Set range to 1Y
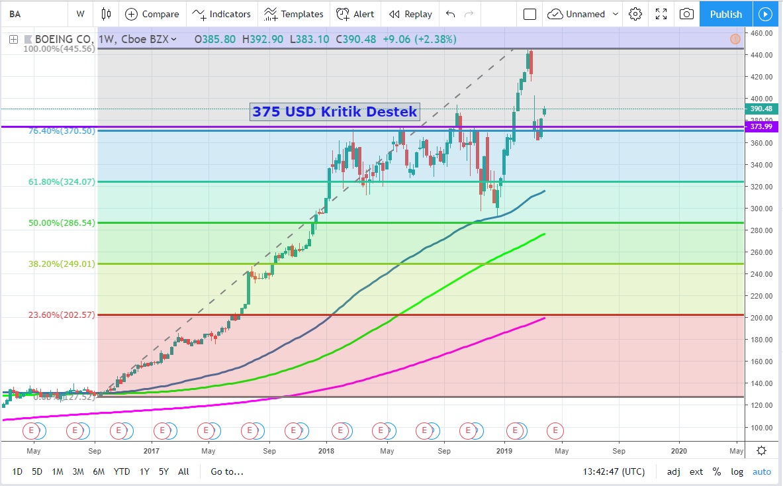 click(x=144, y=471)
